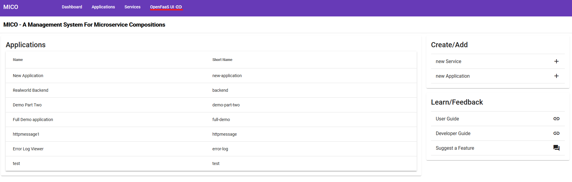Click the Learn/Feedback section heading

click(x=457, y=102)
